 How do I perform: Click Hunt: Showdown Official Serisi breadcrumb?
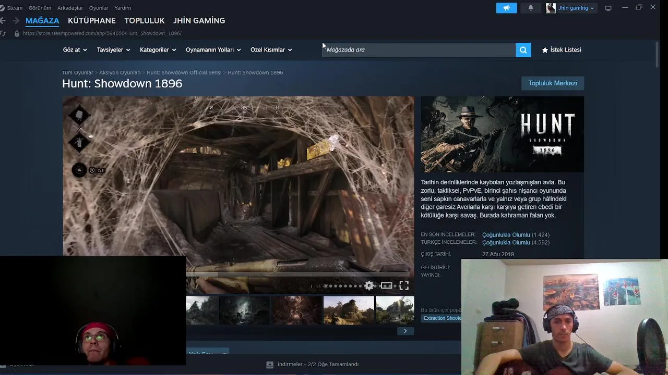pos(184,72)
